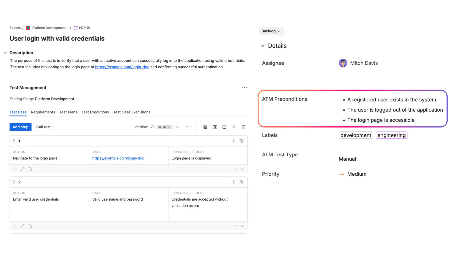Collapse step 2 using its collapse icon
Screen dimensions: 453x255
[234, 182]
